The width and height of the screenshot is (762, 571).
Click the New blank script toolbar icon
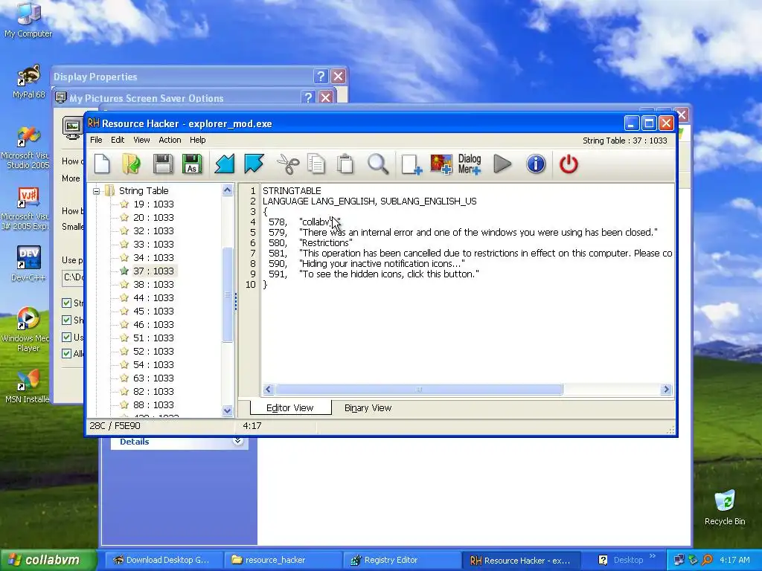tap(102, 164)
